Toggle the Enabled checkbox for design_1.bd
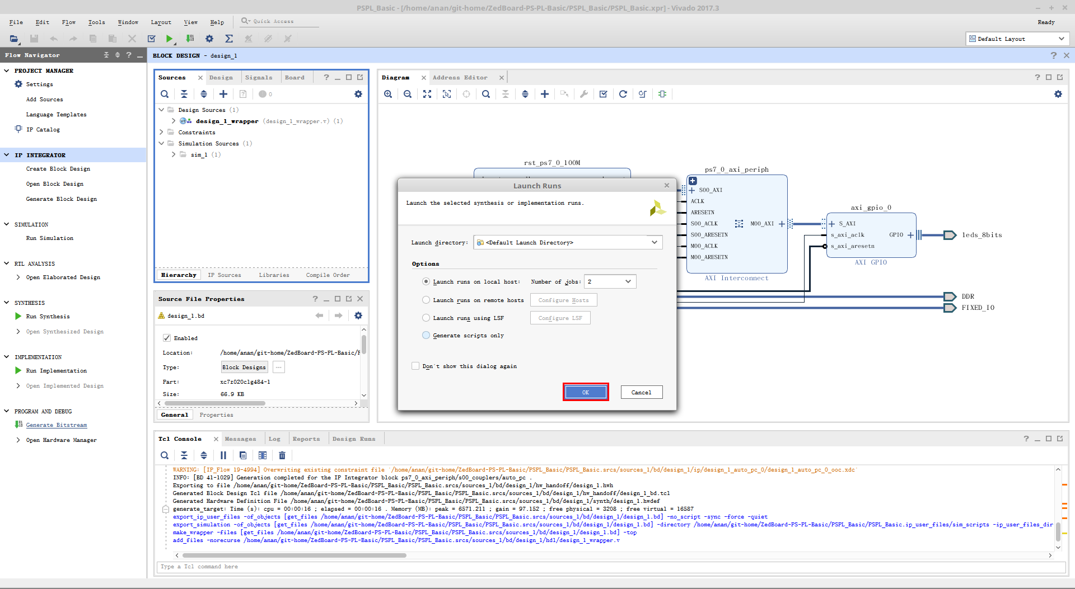Viewport: 1075px width, 589px height. pyautogui.click(x=167, y=338)
